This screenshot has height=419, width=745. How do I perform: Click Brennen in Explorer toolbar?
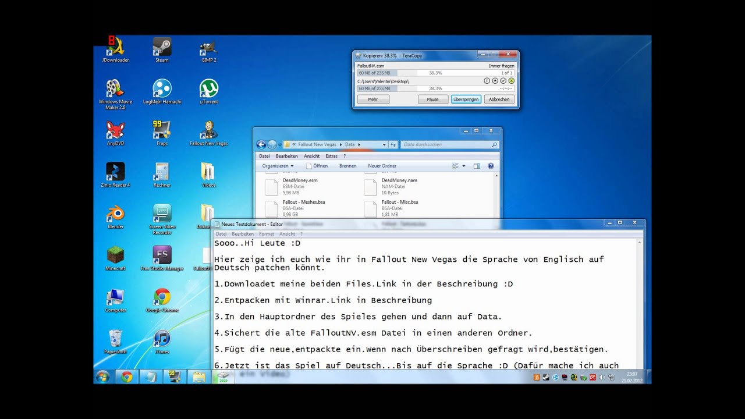[x=347, y=166]
